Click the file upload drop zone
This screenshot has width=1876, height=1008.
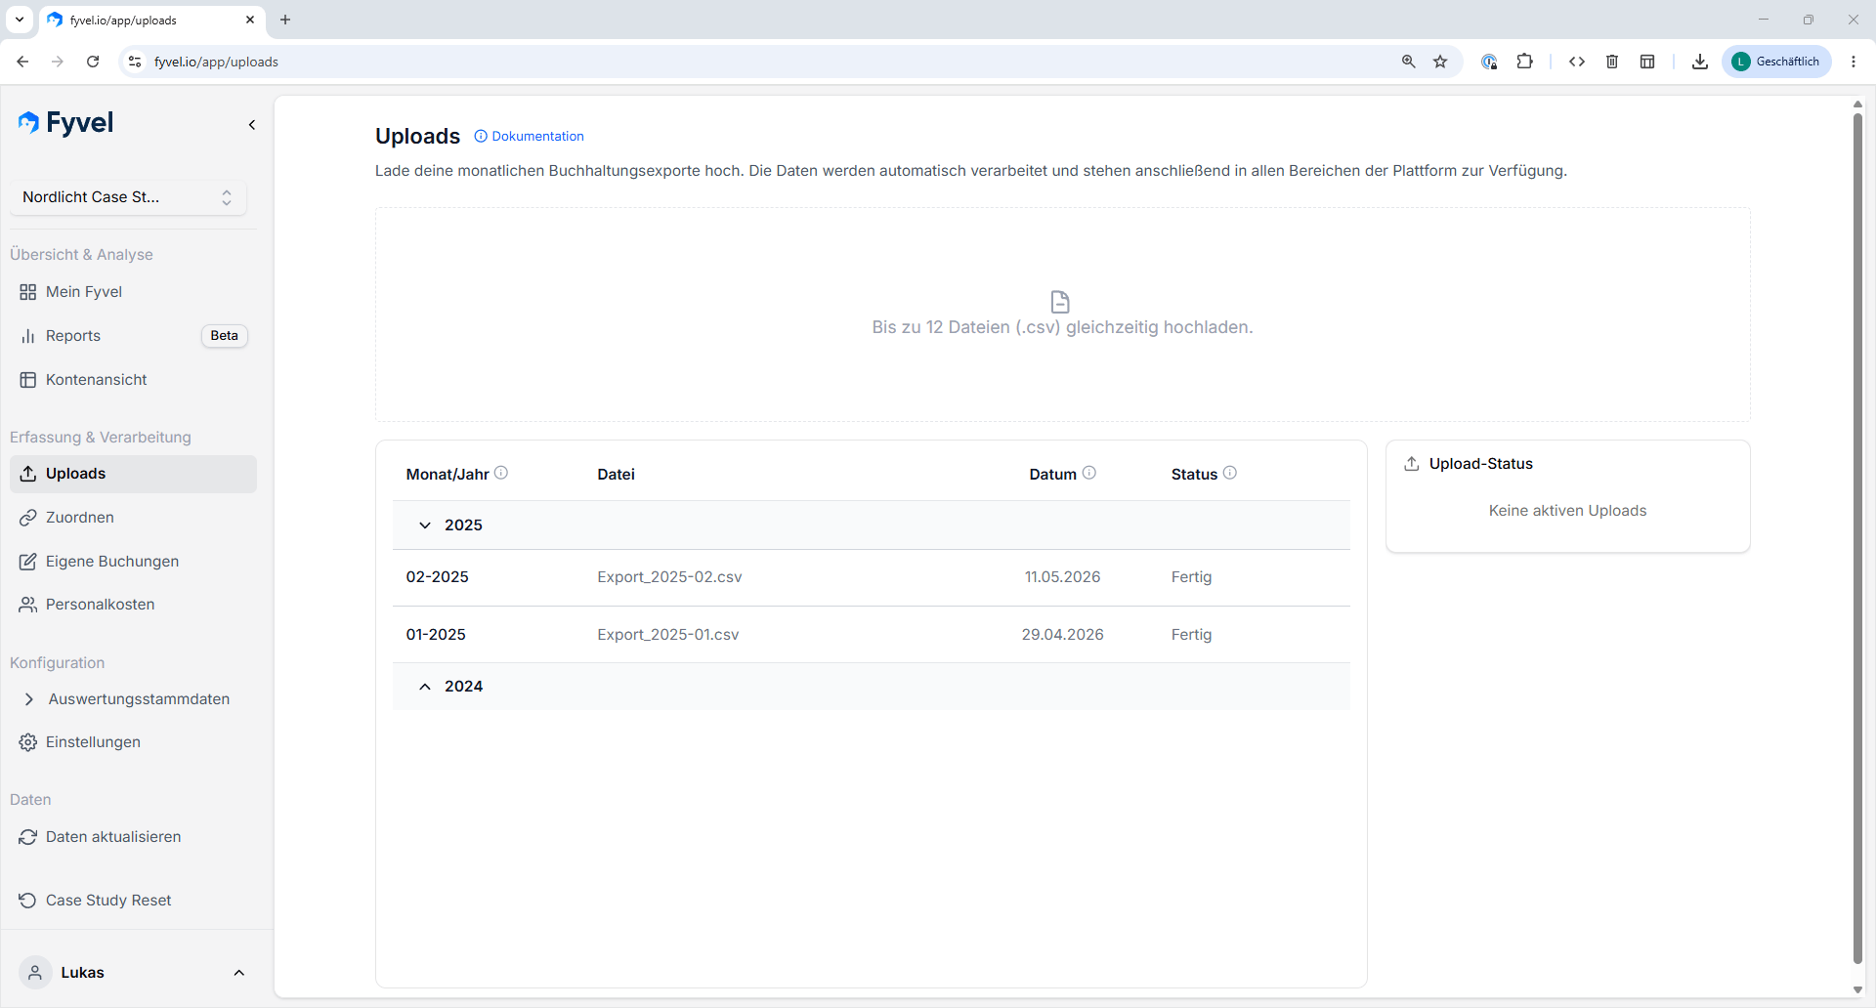1062,315
